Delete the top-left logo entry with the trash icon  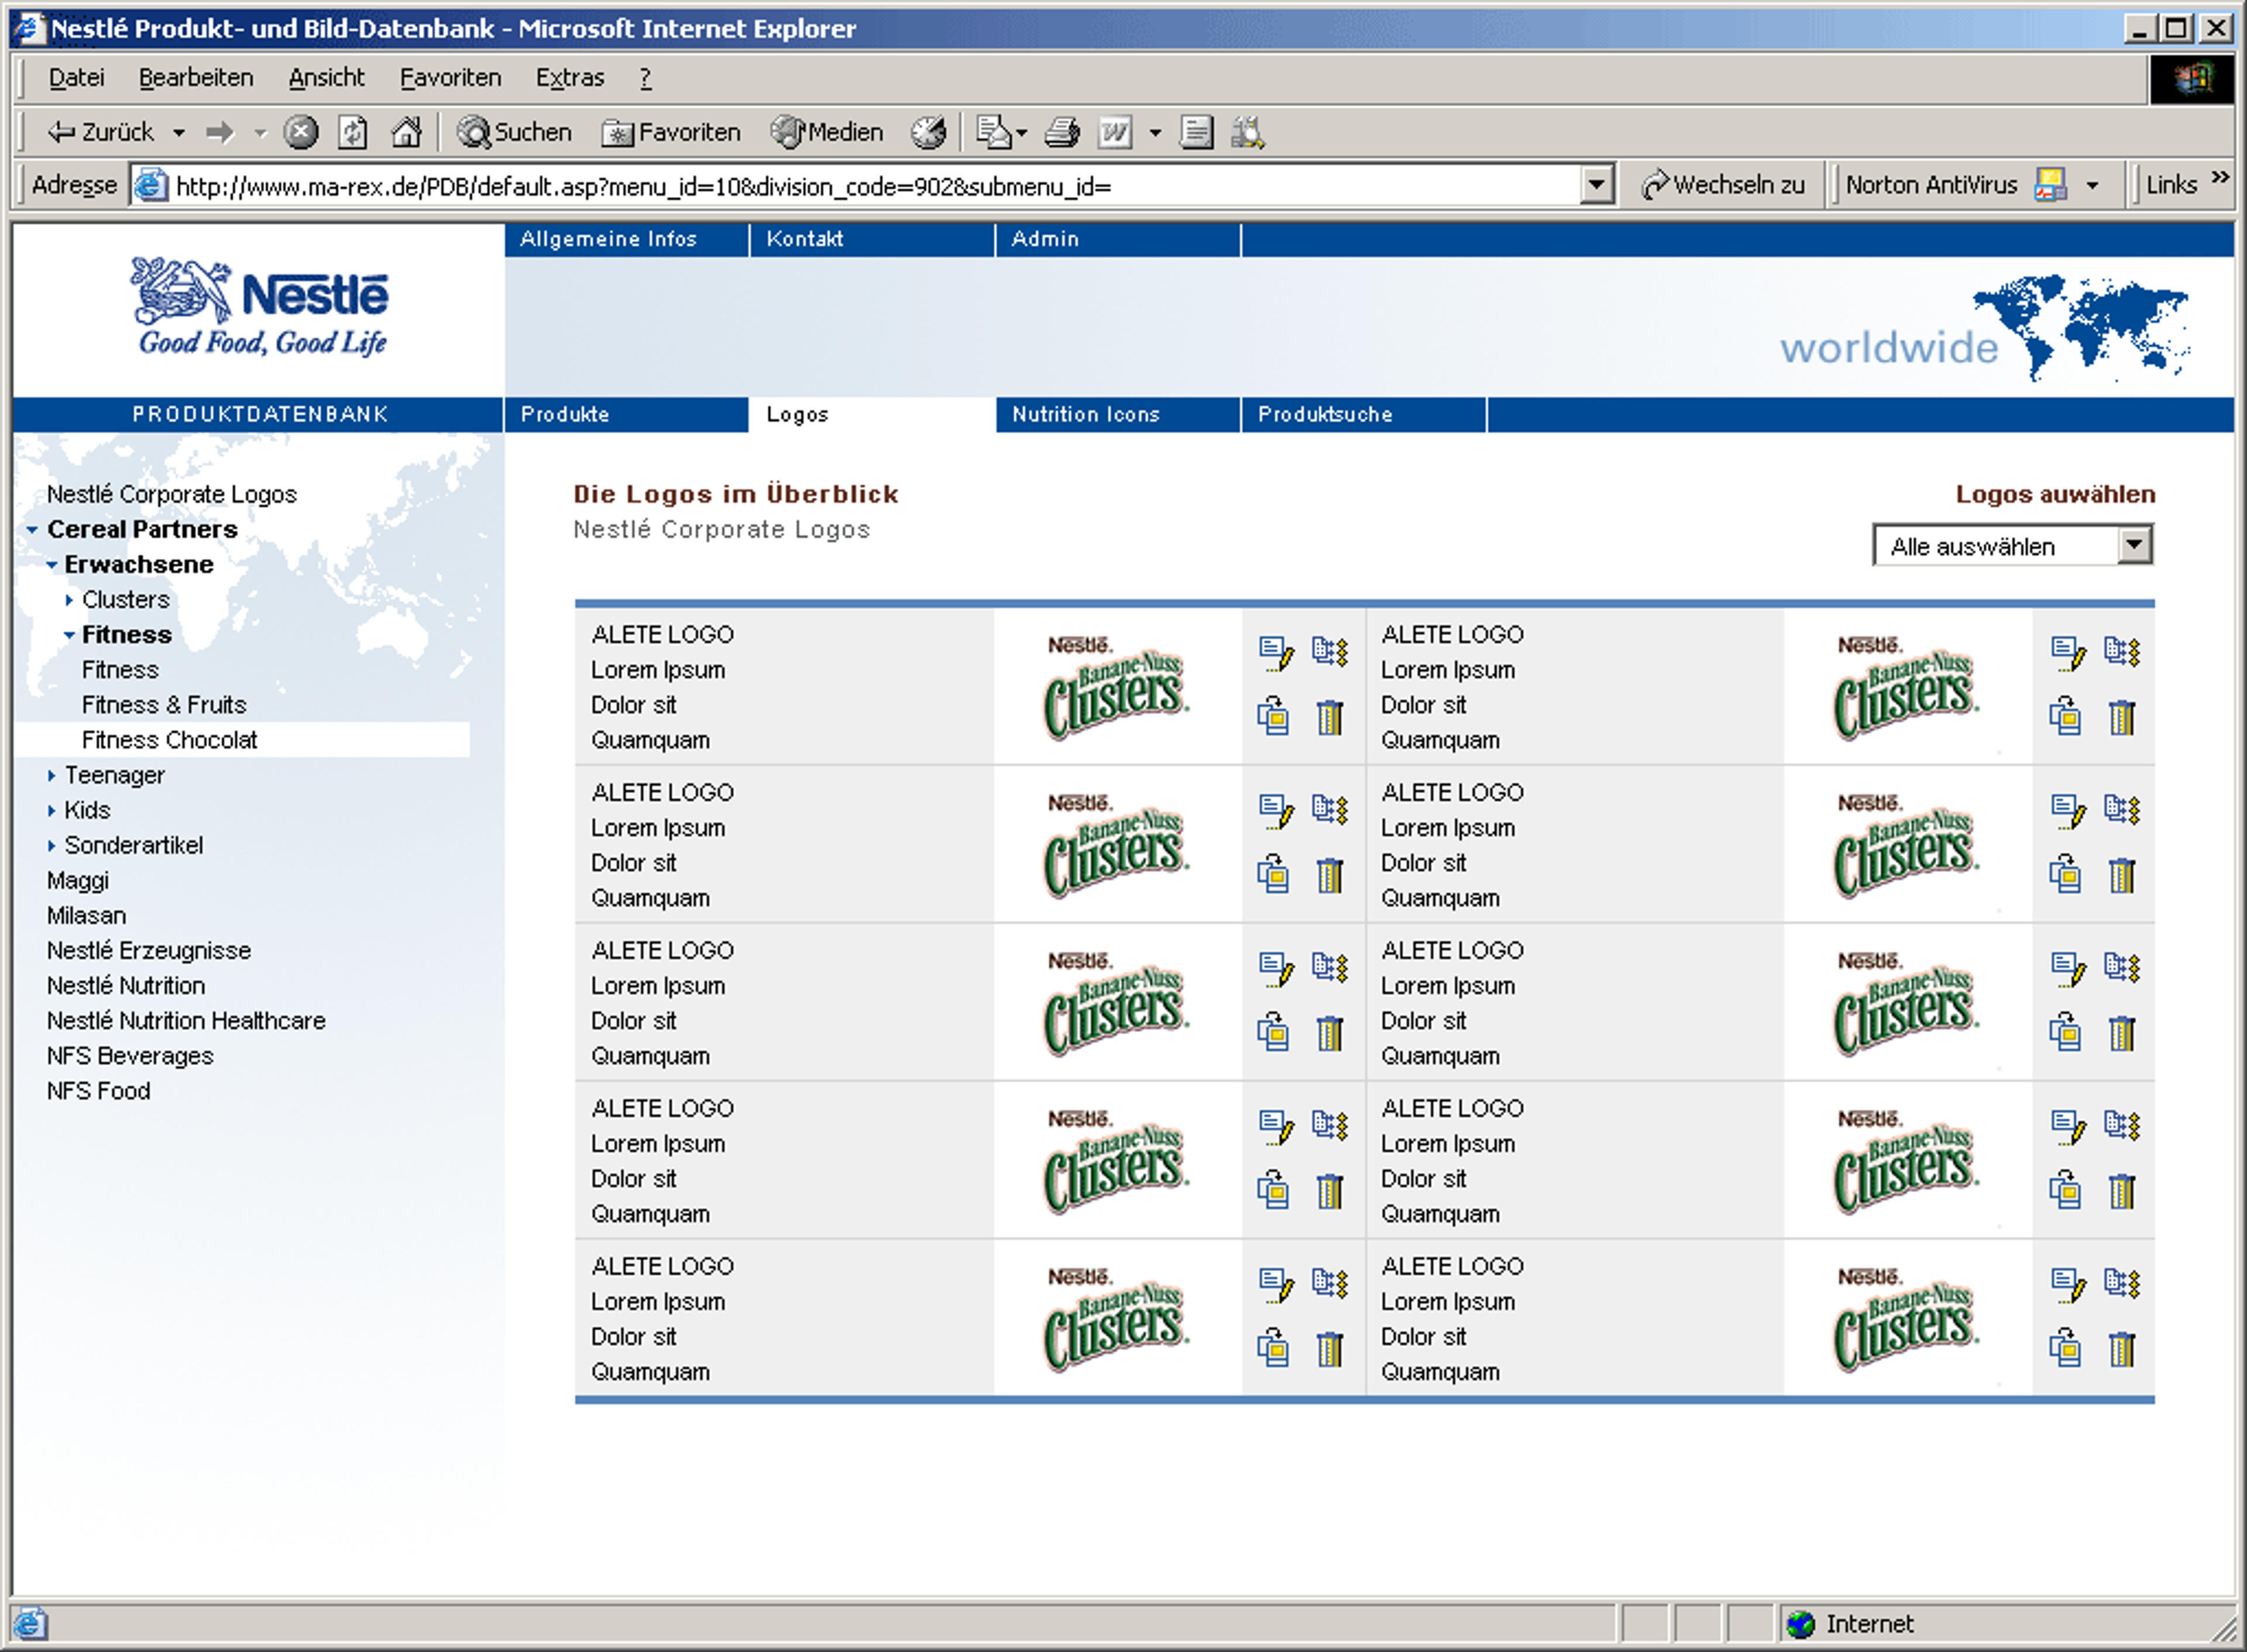tap(1330, 717)
